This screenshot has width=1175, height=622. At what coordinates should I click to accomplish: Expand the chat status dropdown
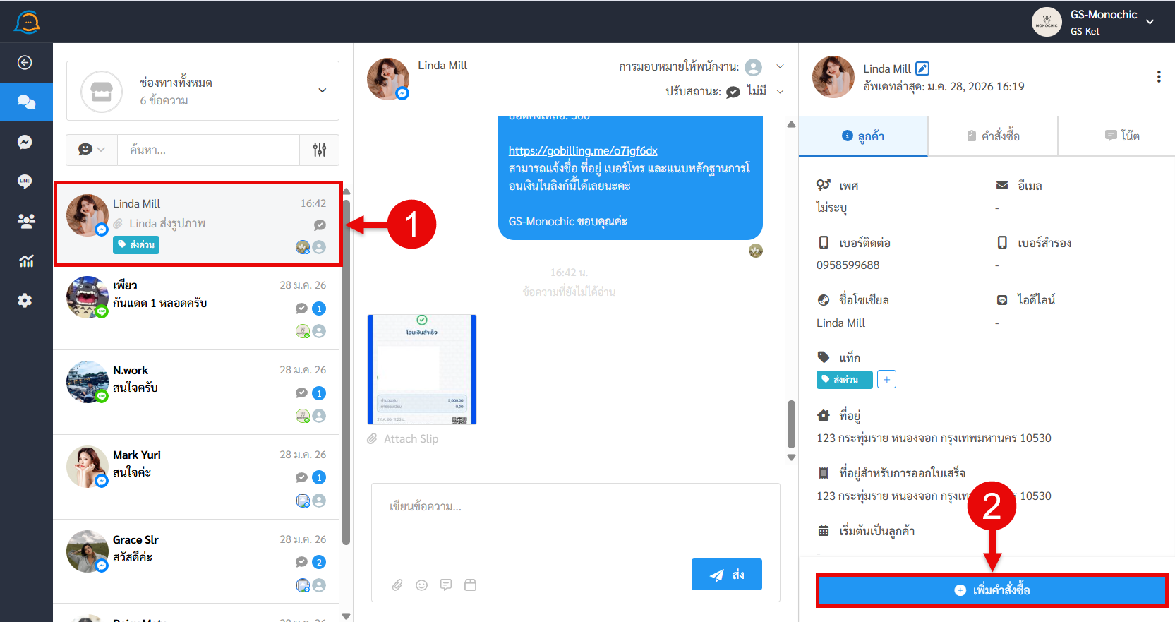[780, 91]
